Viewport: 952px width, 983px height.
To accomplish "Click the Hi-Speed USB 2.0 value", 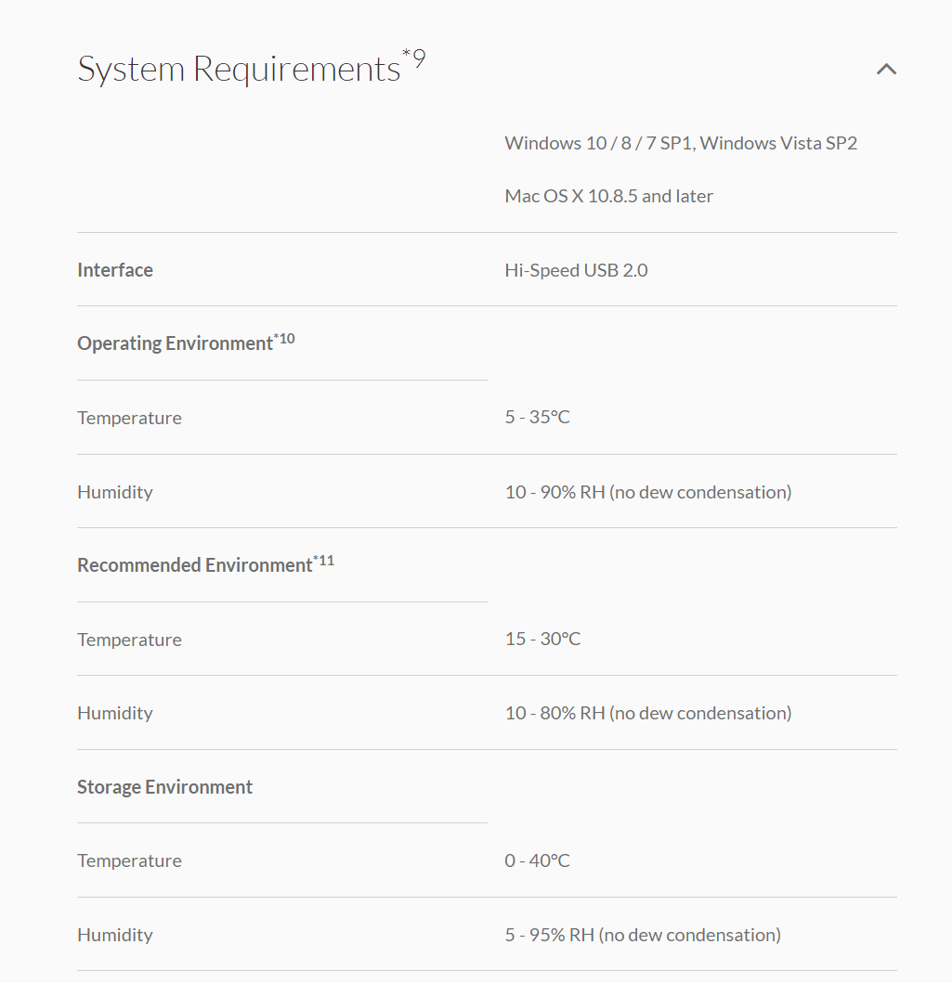I will (x=576, y=270).
